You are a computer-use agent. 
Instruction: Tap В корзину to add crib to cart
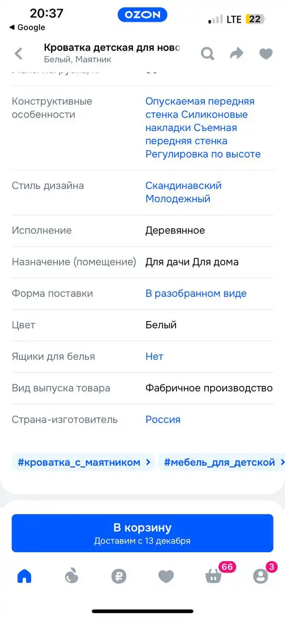click(142, 532)
